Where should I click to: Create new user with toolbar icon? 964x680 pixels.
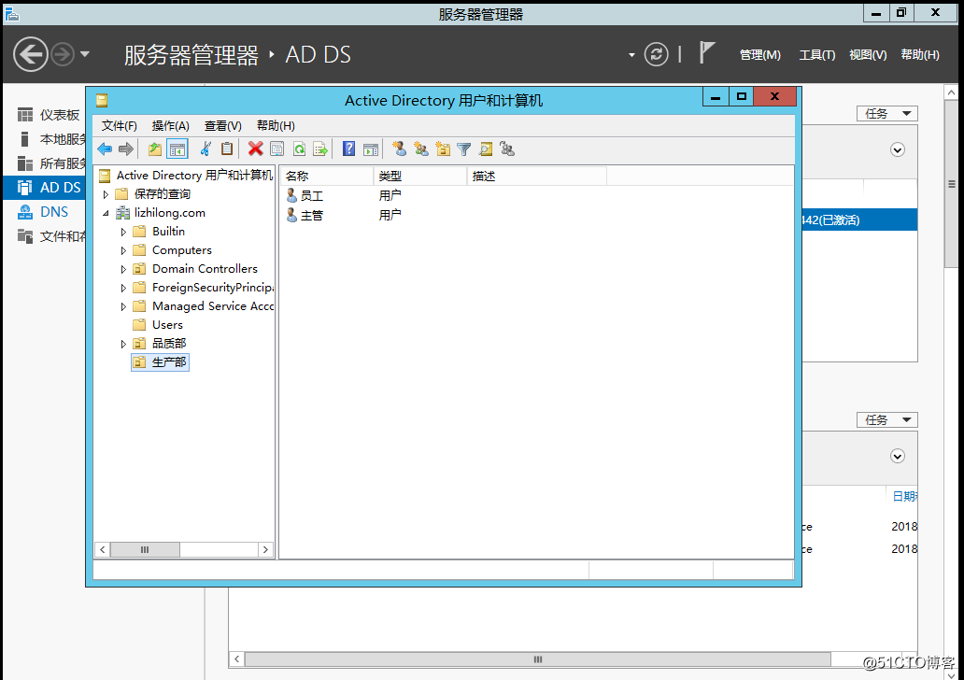[x=400, y=149]
